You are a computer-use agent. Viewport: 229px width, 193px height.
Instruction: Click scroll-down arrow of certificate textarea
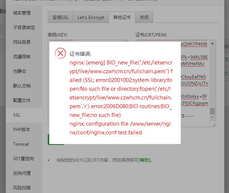pyautogui.click(x=213, y=117)
